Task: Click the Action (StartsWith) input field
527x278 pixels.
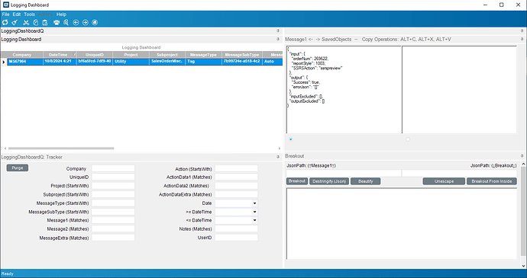Action: [237, 168]
